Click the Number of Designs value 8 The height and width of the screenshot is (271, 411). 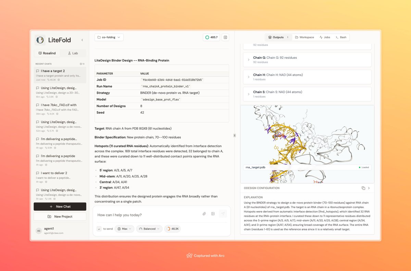[141, 106]
